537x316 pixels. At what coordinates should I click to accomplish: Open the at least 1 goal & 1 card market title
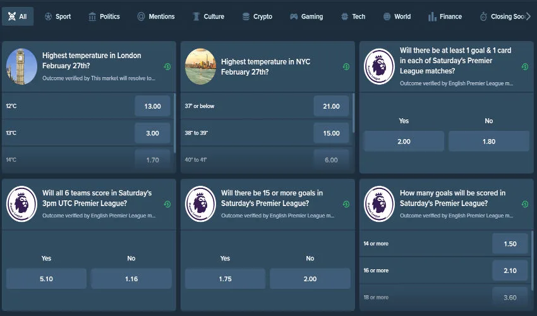[x=456, y=60]
